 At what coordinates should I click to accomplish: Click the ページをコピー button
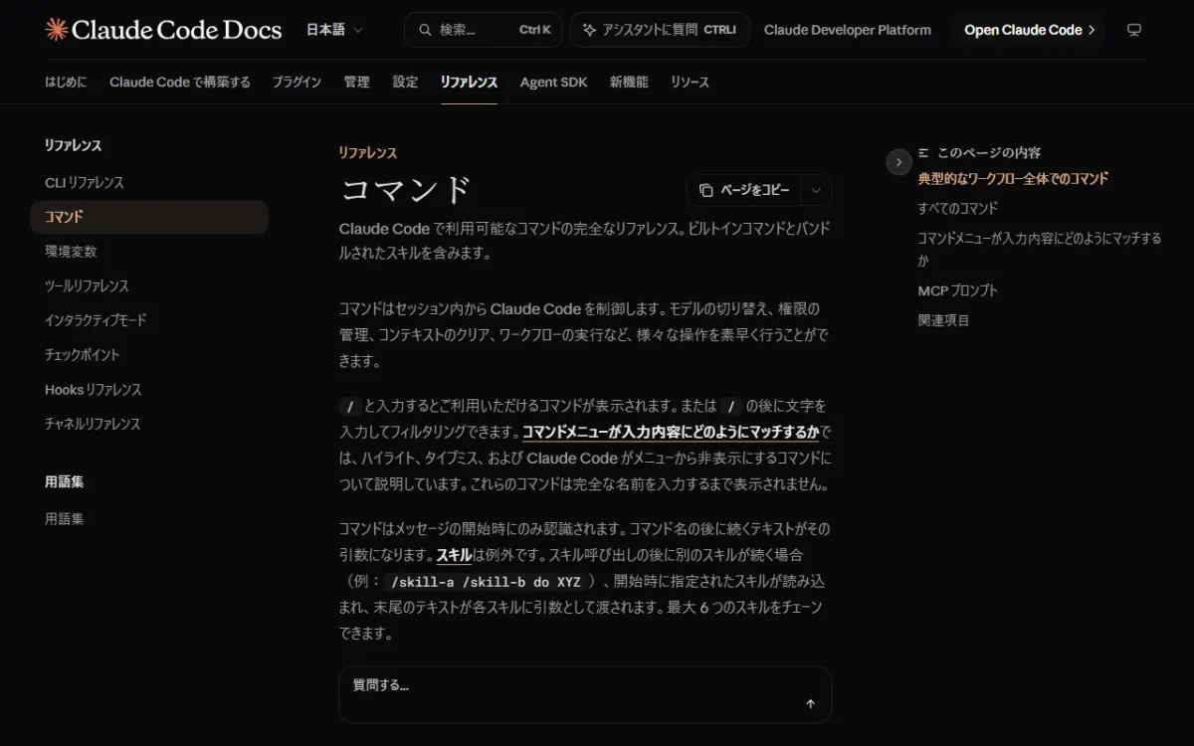[745, 190]
